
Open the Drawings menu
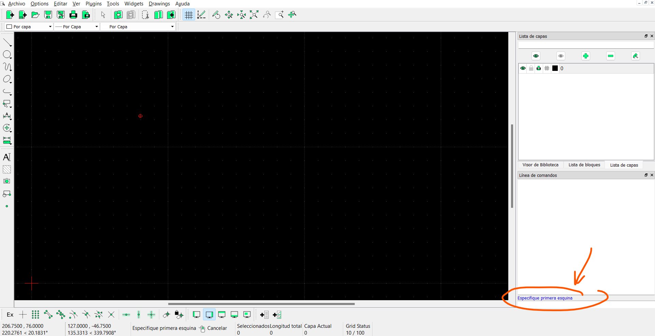pyautogui.click(x=159, y=4)
